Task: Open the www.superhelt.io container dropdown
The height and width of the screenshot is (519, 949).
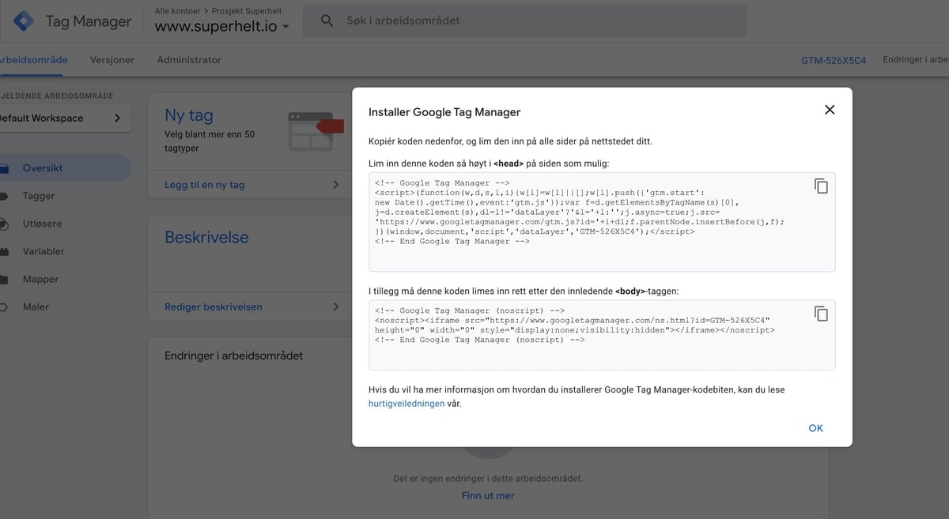Action: 222,26
